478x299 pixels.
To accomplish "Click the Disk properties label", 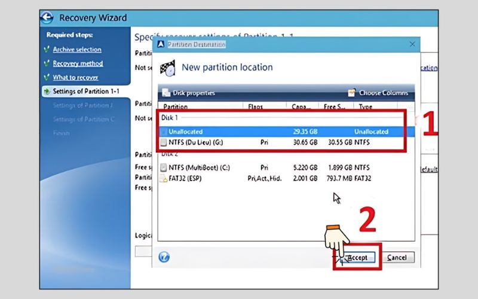I will pos(194,93).
